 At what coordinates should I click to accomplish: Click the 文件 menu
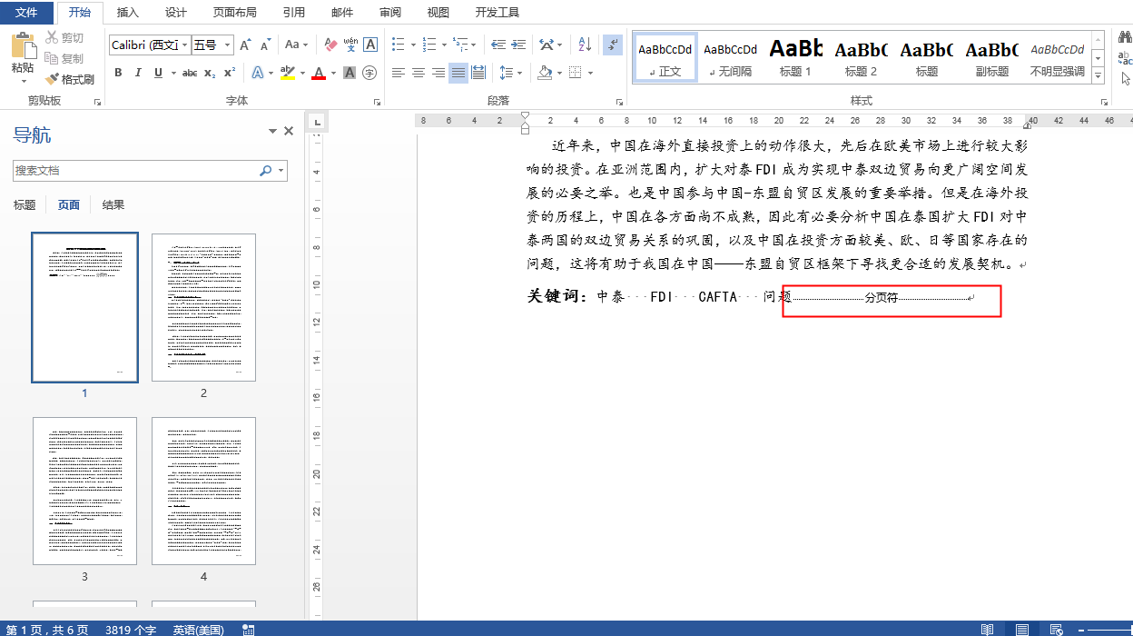27,13
